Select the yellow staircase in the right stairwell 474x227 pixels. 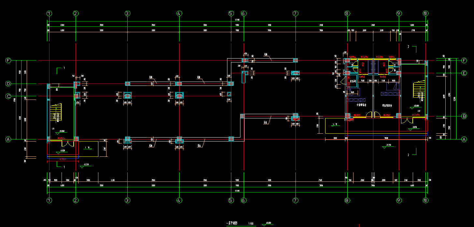pyautogui.click(x=419, y=90)
